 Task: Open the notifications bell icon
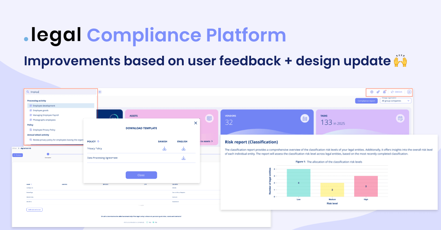click(x=384, y=92)
